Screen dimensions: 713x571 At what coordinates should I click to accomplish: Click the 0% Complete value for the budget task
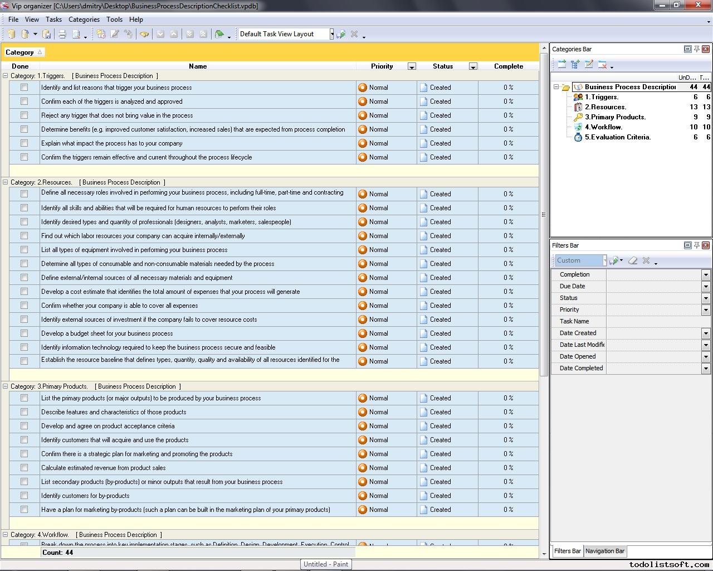tap(507, 333)
